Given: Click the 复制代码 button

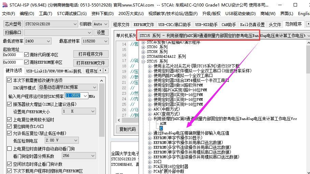Looking at the screenshot, I should click(128, 129).
